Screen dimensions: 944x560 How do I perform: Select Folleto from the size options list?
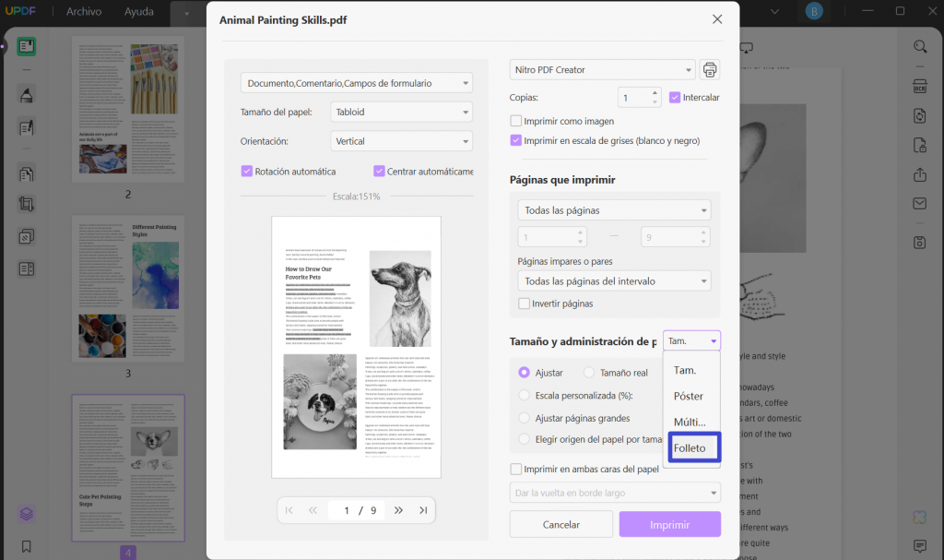coord(693,447)
